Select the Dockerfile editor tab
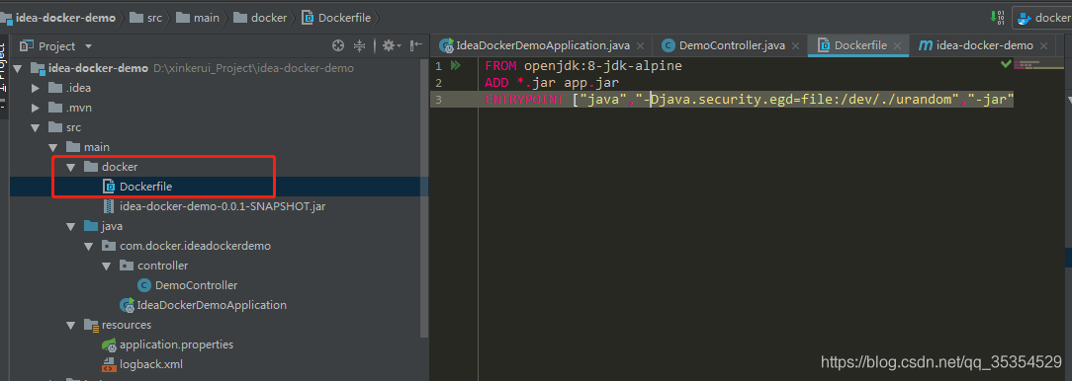 pyautogui.click(x=860, y=45)
